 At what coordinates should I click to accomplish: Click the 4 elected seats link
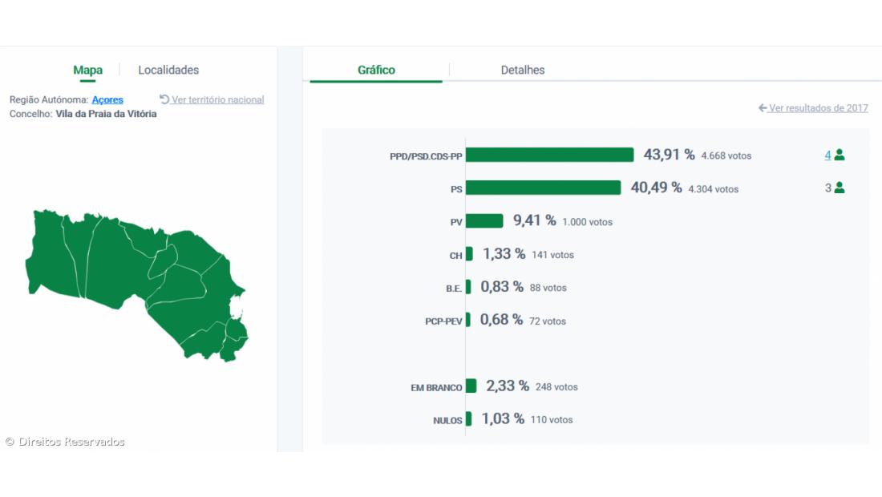coord(827,156)
